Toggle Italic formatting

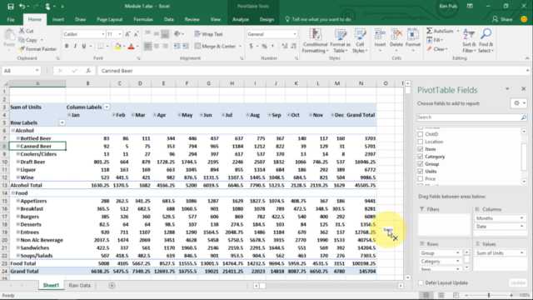tap(75, 46)
